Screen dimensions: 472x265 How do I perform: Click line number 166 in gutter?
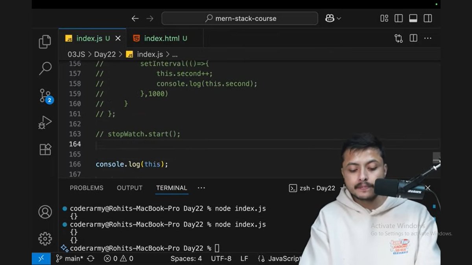(75, 164)
